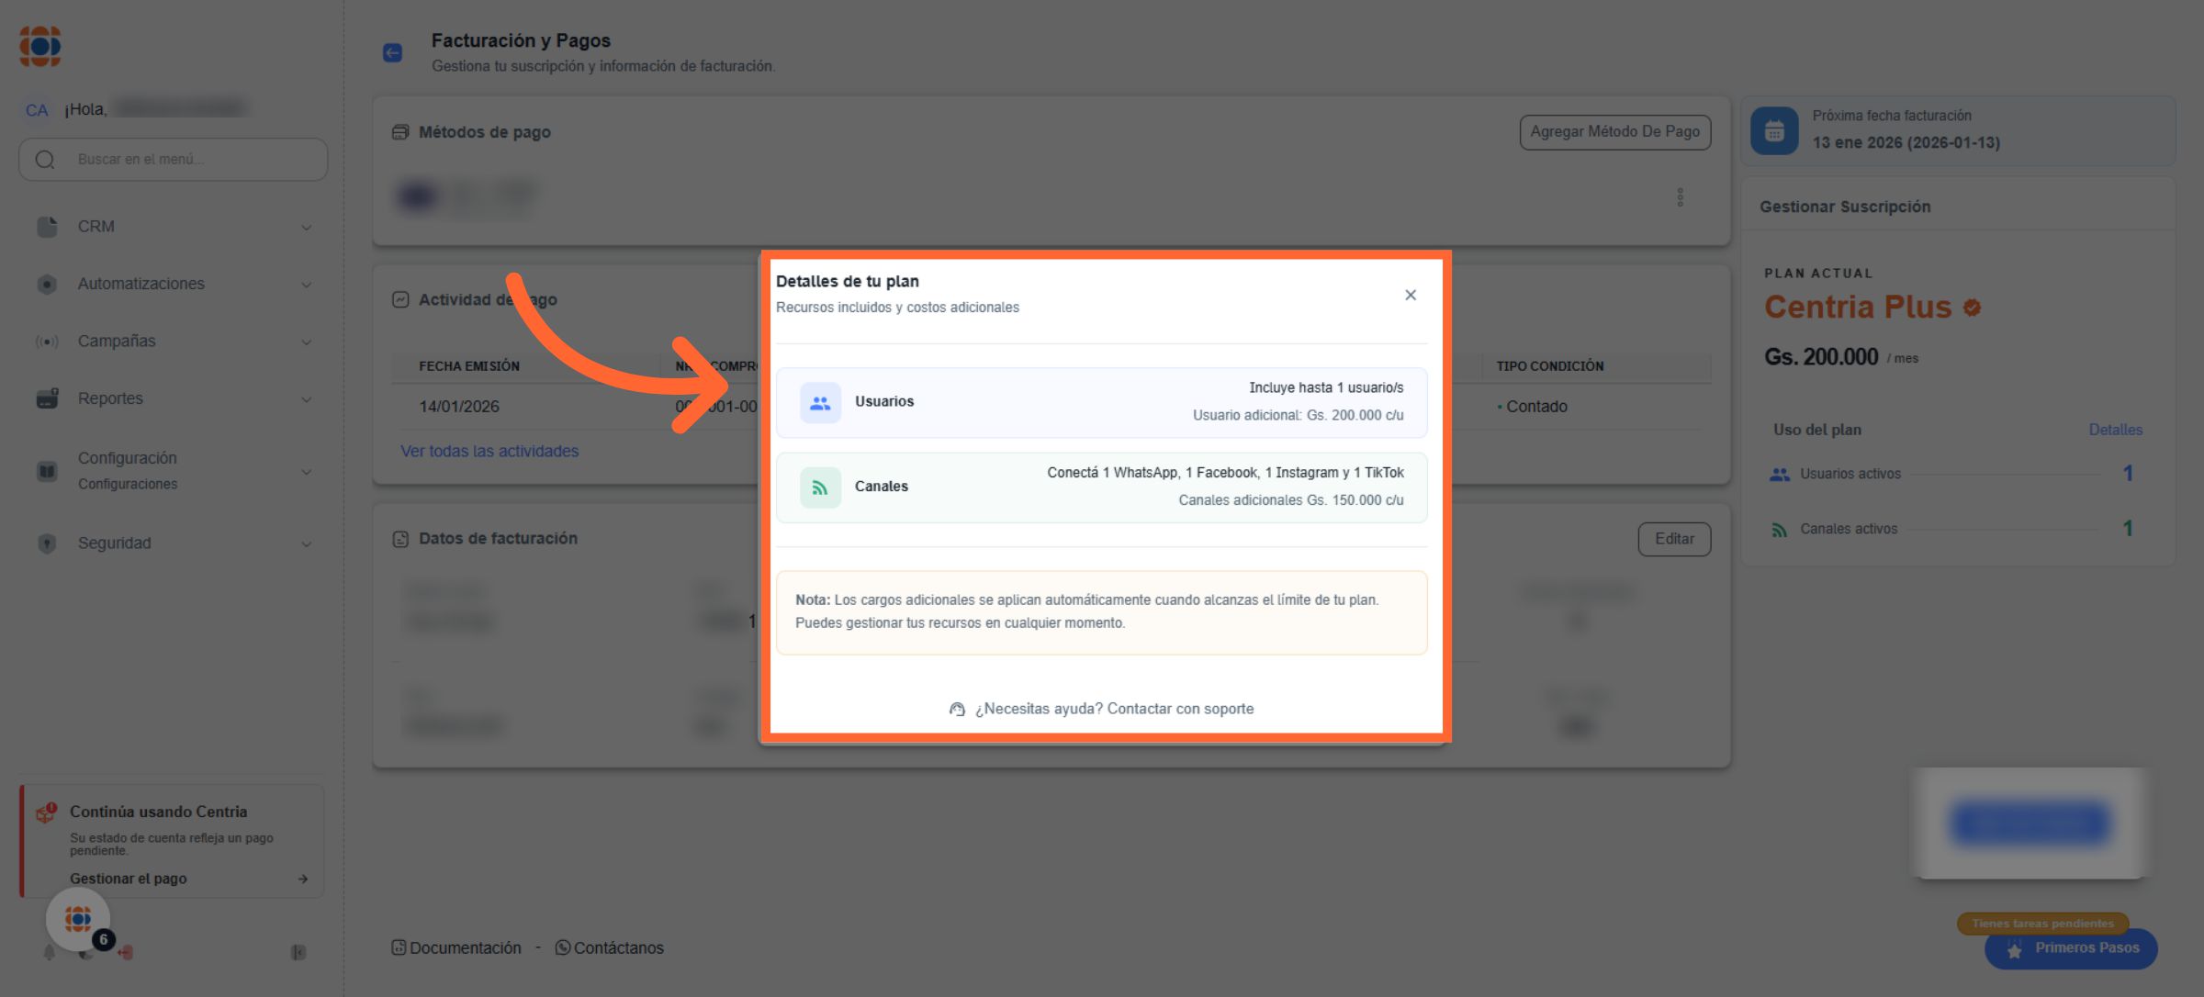2204x997 pixels.
Task: Expand the Automatizaciones menu chevron
Action: (x=306, y=285)
